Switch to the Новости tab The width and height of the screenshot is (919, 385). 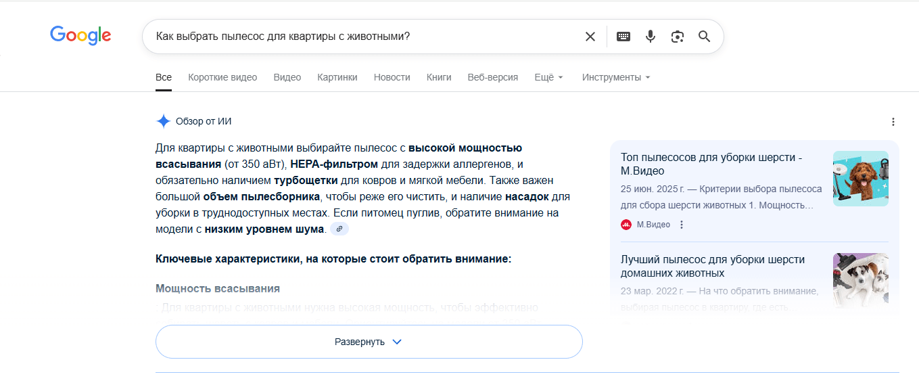pos(392,77)
